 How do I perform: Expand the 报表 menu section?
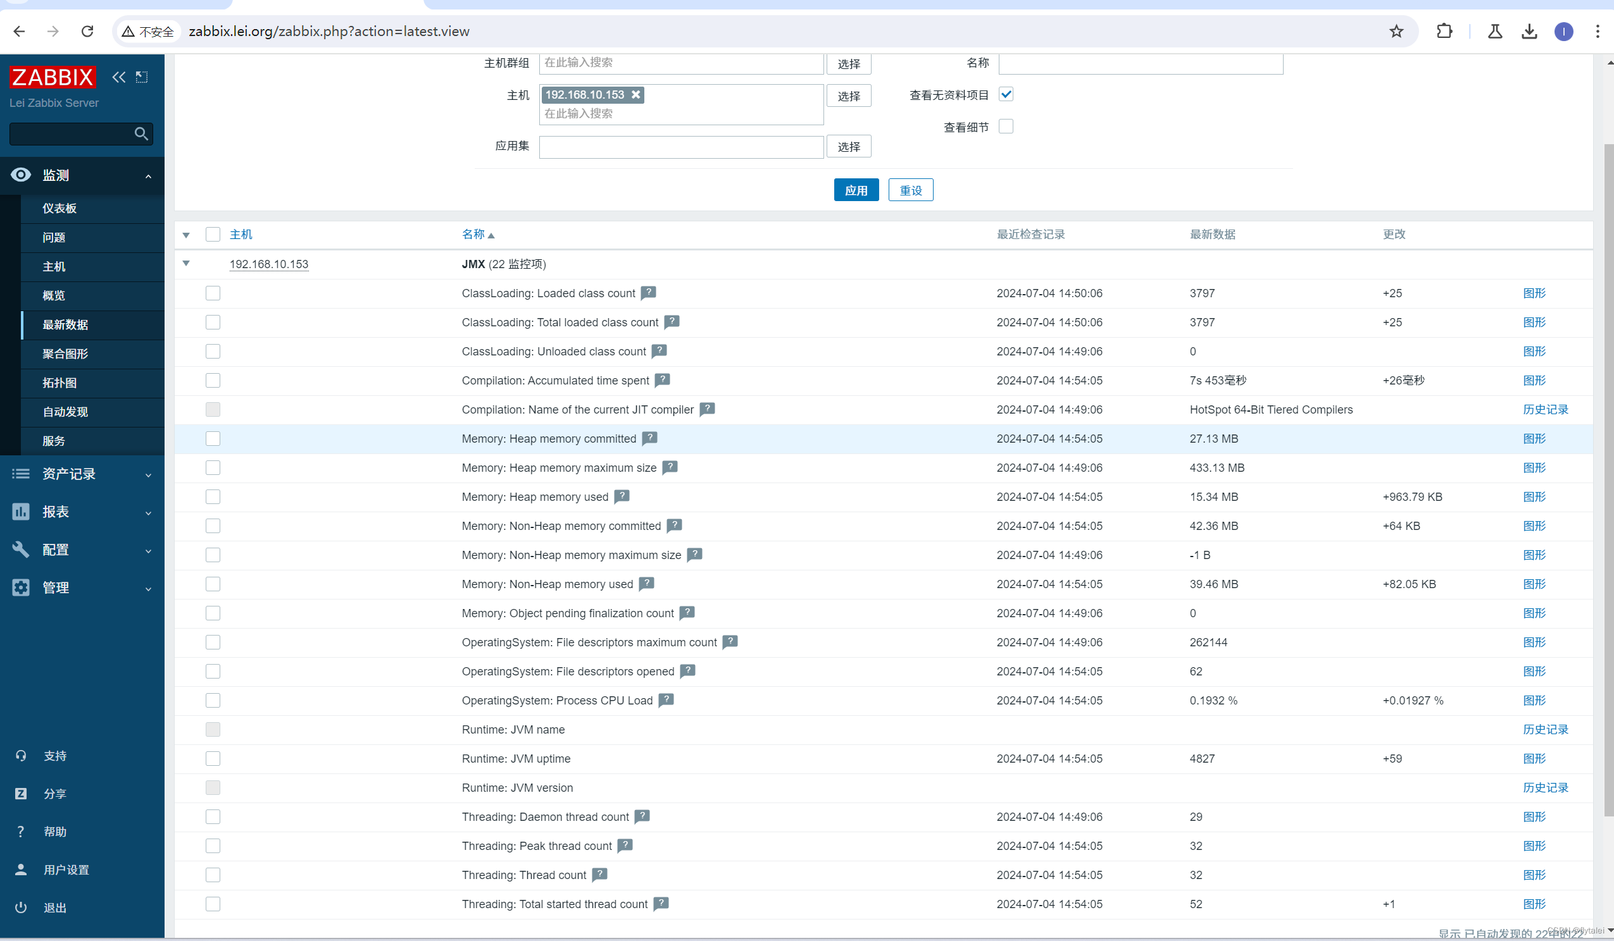[82, 512]
